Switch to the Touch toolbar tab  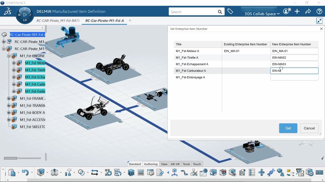tap(197, 164)
